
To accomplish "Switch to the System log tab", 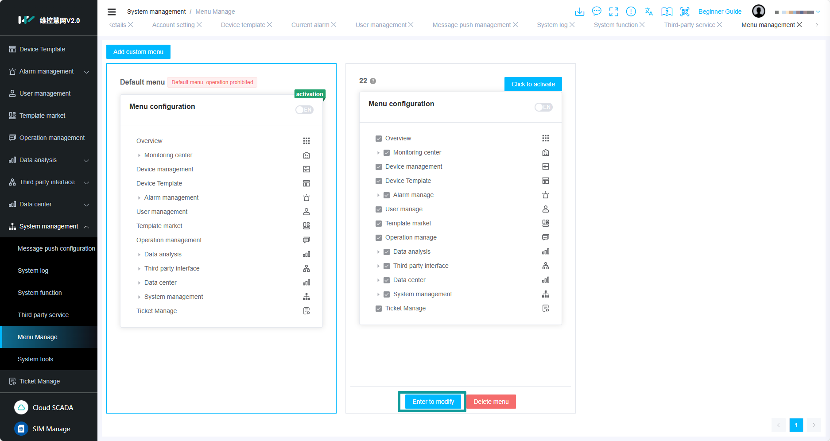I will (x=552, y=25).
